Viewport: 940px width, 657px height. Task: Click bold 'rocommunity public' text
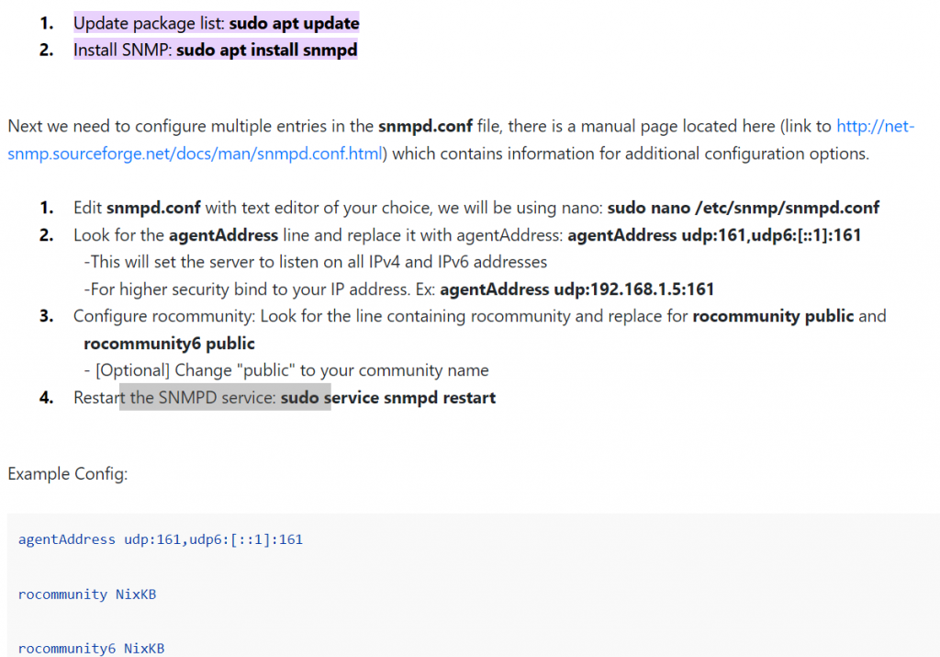[773, 316]
